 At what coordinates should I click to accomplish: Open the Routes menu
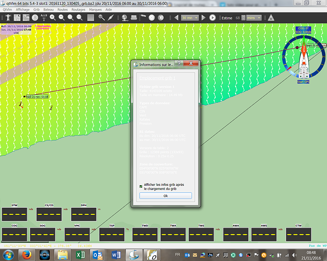pos(63,10)
